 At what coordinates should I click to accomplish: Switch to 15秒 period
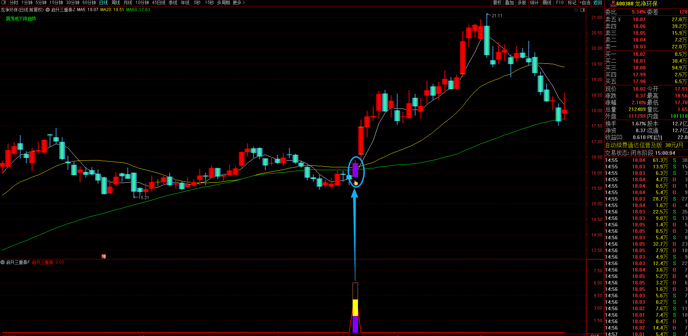click(209, 3)
